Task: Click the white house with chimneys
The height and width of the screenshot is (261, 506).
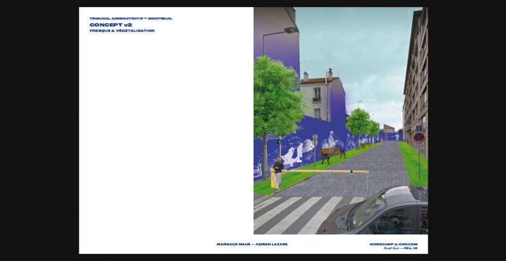Action: point(321,98)
